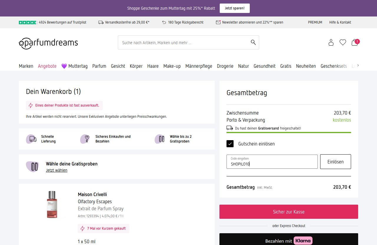This screenshot has width=377, height=245.
Task: Open the Drogerie category
Action: 225,66
